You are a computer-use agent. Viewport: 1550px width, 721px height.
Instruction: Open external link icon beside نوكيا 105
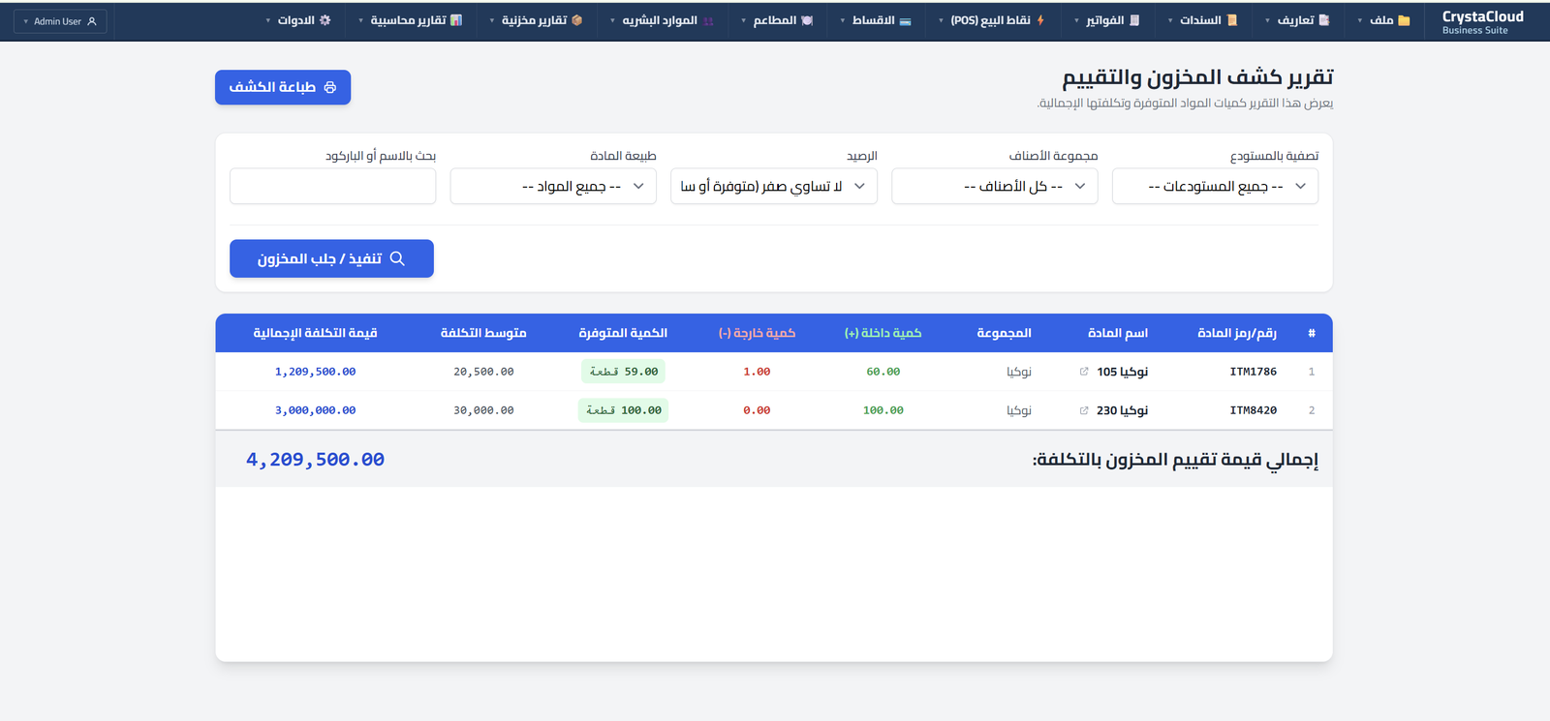(x=1084, y=372)
